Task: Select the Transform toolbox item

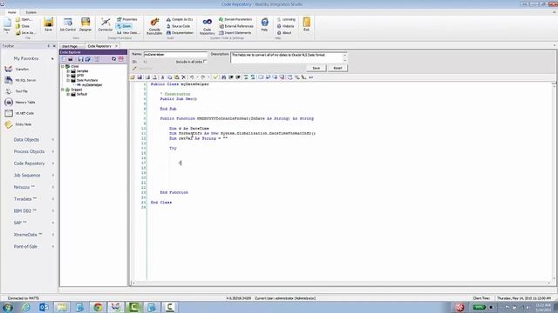Action: (17, 70)
